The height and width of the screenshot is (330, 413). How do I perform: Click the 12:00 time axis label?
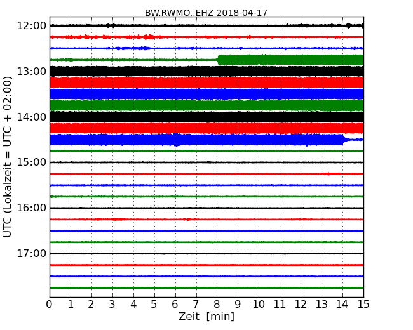[x=31, y=26]
